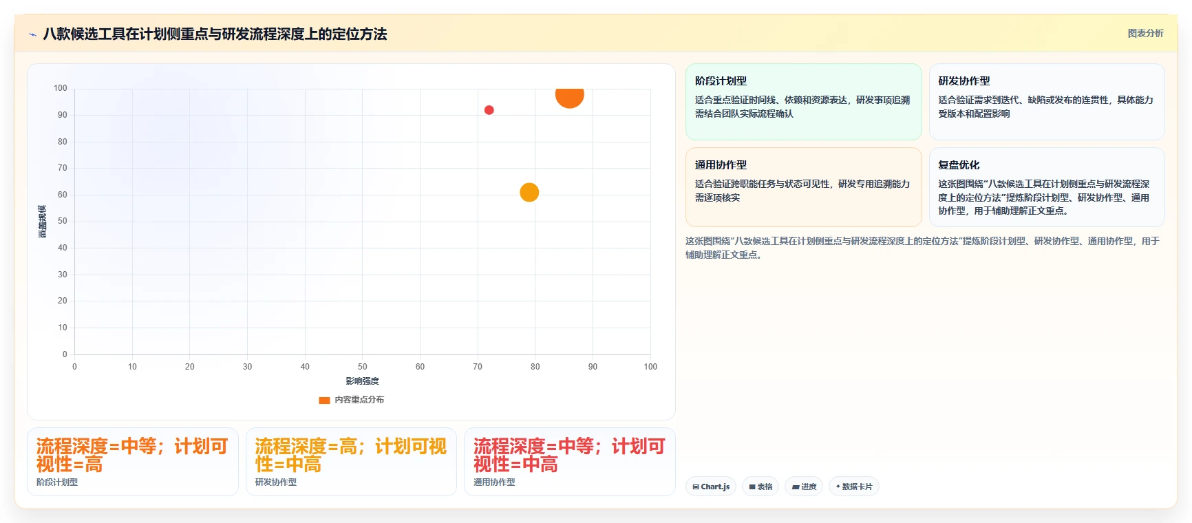1192x523 pixels.
Task: Click the 流程深度=中等；计划可视性=高 stat card
Action: (133, 462)
